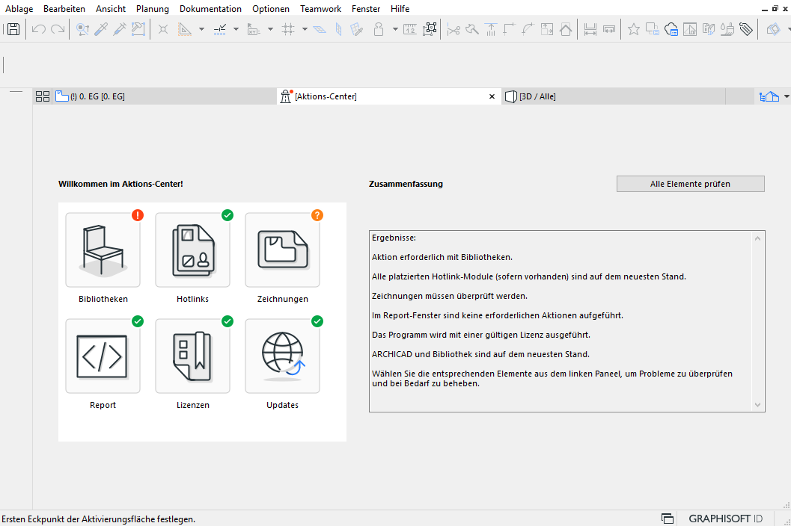The height and width of the screenshot is (526, 791).
Task: Switch to the 0. EG floor plan tab
Action: click(165, 96)
